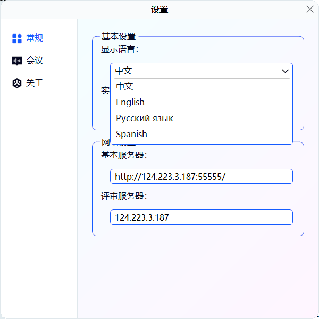The image size is (319, 319).
Task: Click the 设置 window title text
Action: tap(159, 9)
